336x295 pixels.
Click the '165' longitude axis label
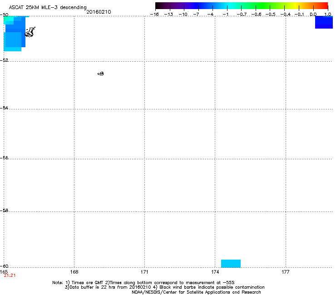pos(4,272)
